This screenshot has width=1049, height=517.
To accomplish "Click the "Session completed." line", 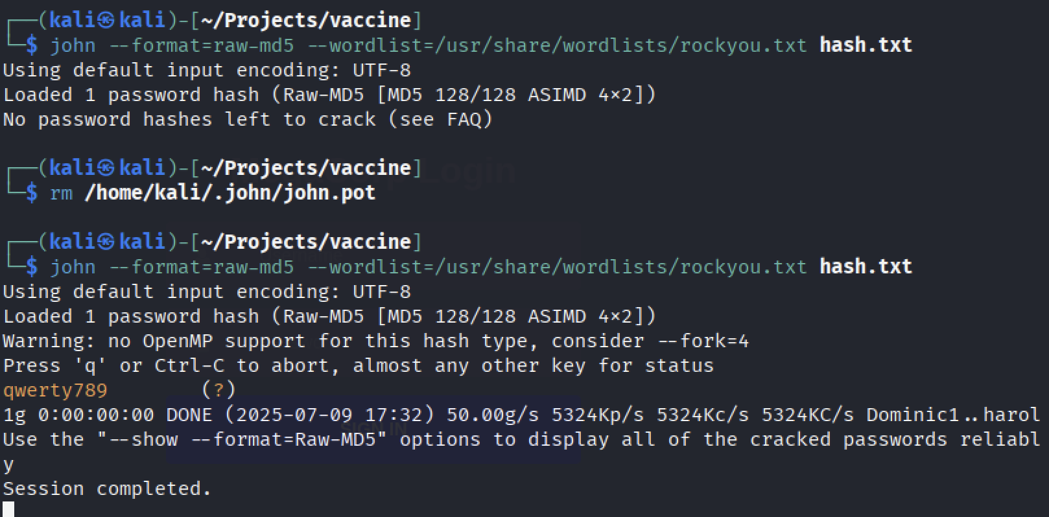I will (x=108, y=488).
